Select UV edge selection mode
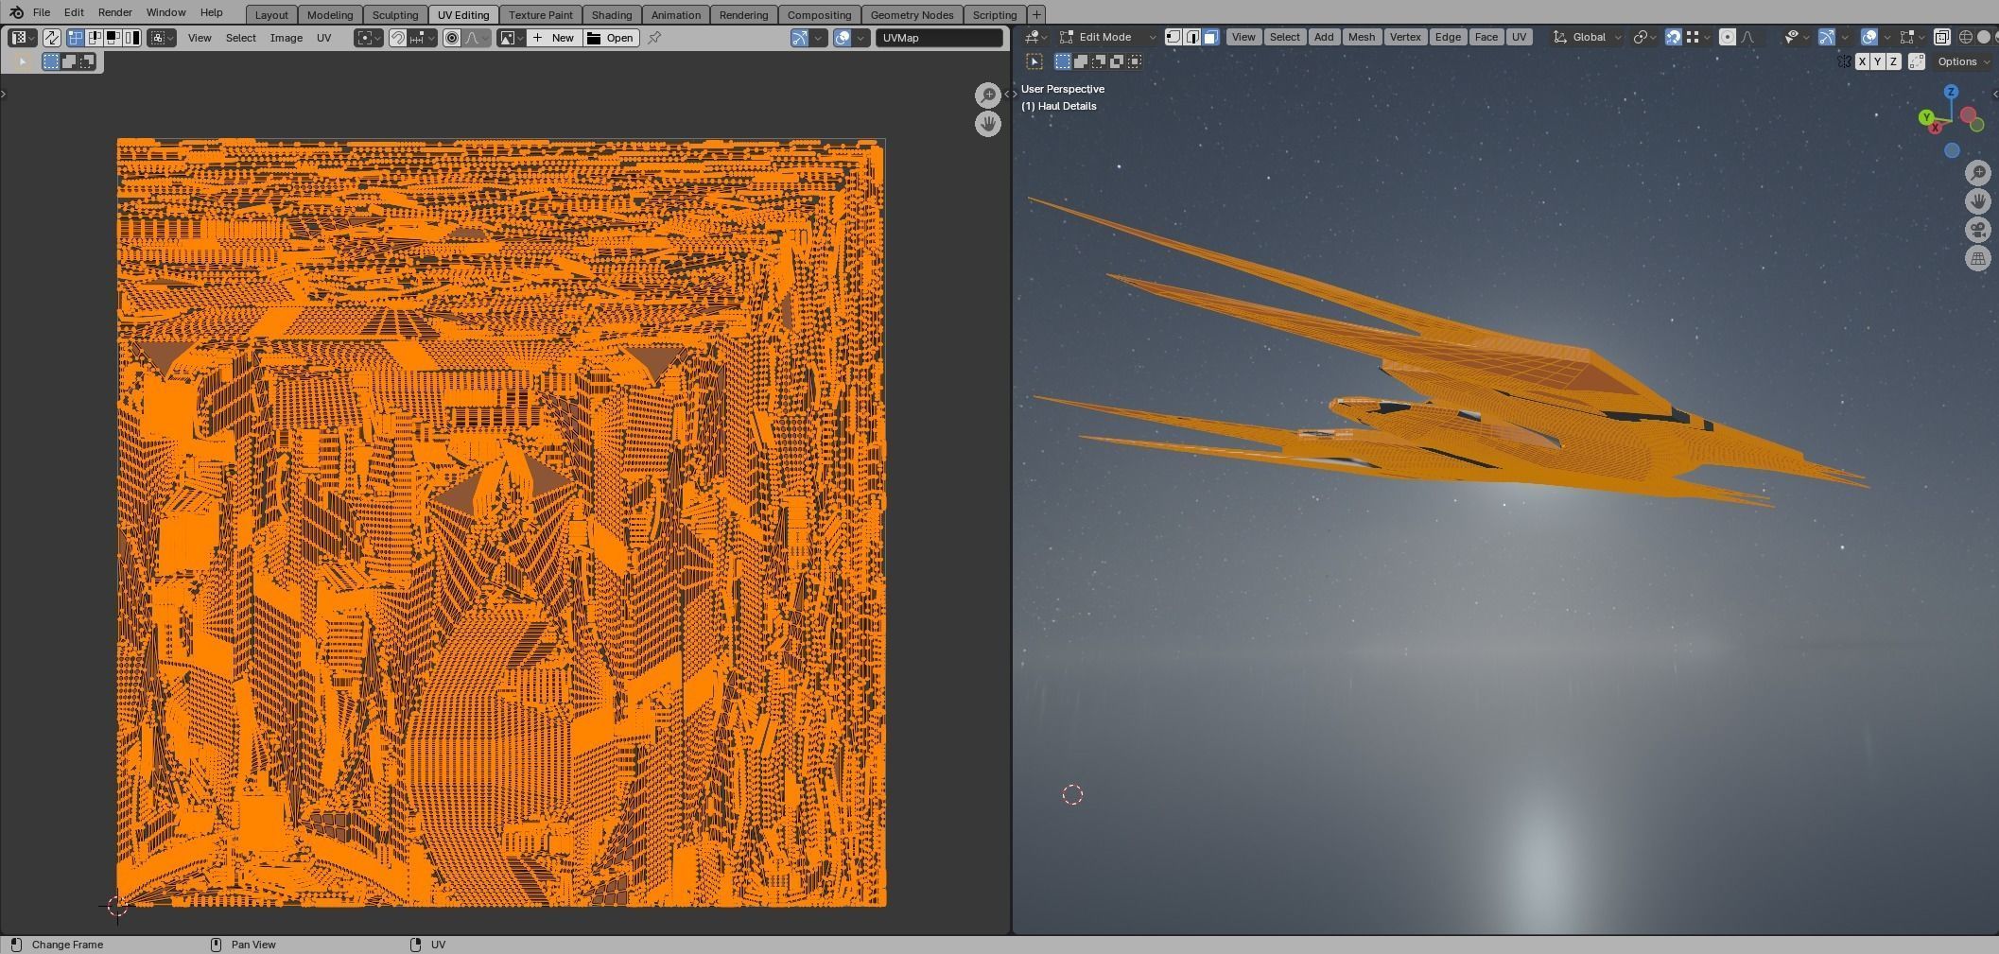The width and height of the screenshot is (1999, 954). click(x=95, y=38)
